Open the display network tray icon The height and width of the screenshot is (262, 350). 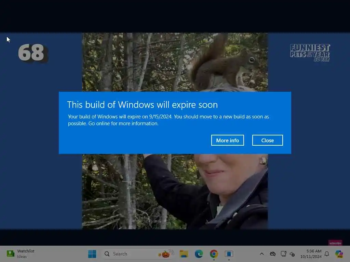click(283, 254)
